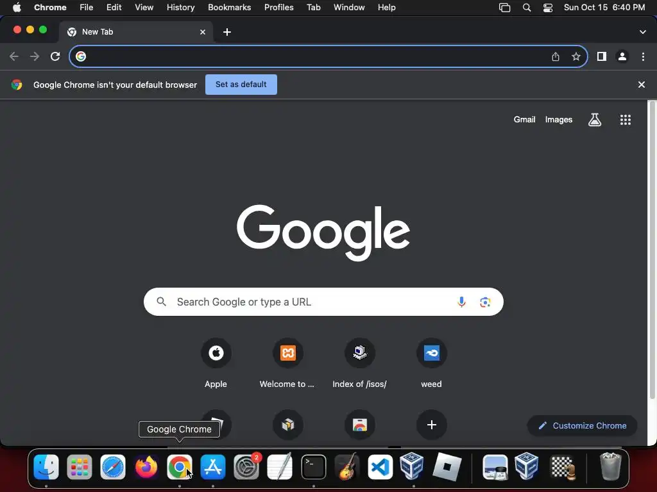Viewport: 657px width, 492px height.
Task: Click the Set as default button
Action: tap(241, 85)
